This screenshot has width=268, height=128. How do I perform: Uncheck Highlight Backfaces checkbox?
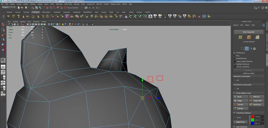tap(235, 64)
